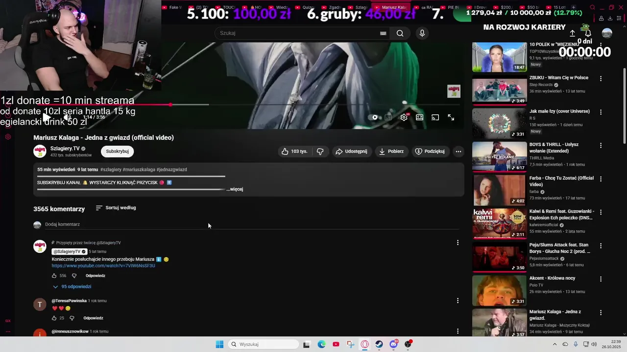
Task: Toggle subtitles in the video player
Action: [388, 117]
